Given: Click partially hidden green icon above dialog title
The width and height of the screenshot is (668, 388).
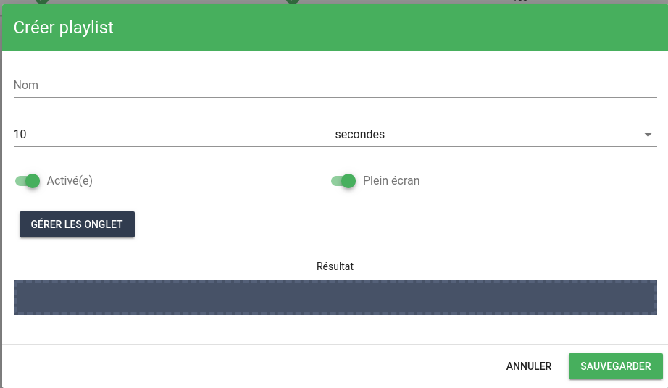Looking at the screenshot, I should point(42,1).
